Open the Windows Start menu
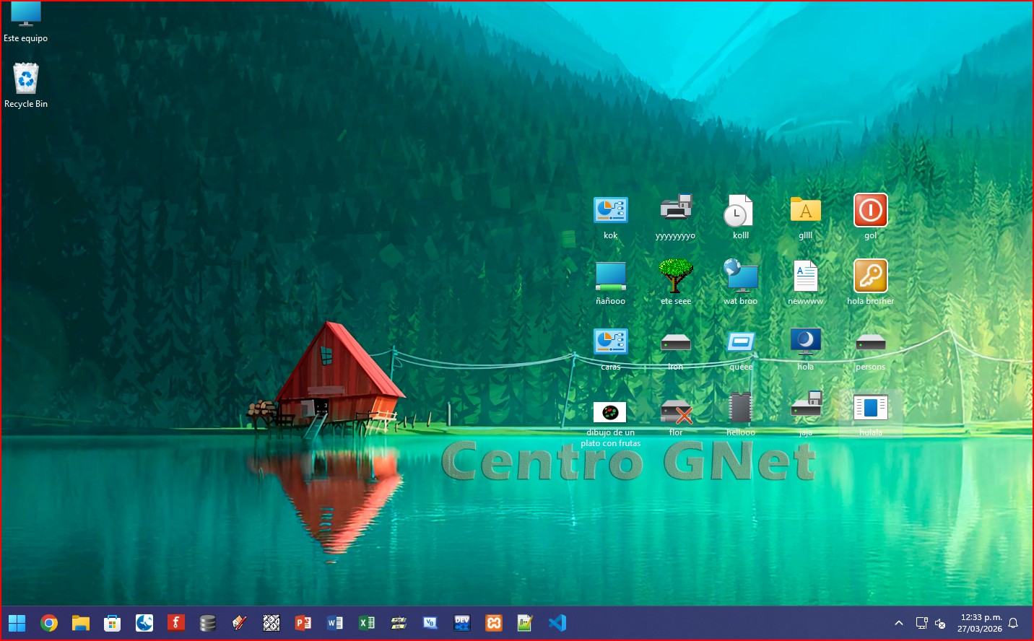 [17, 623]
